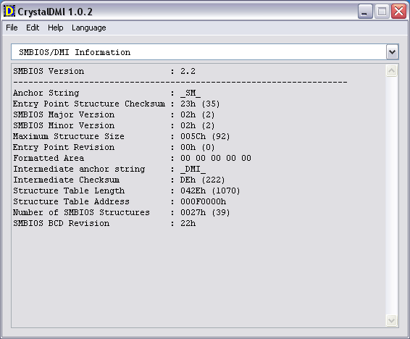Open the Language menu
The width and height of the screenshot is (410, 339).
pos(89,28)
